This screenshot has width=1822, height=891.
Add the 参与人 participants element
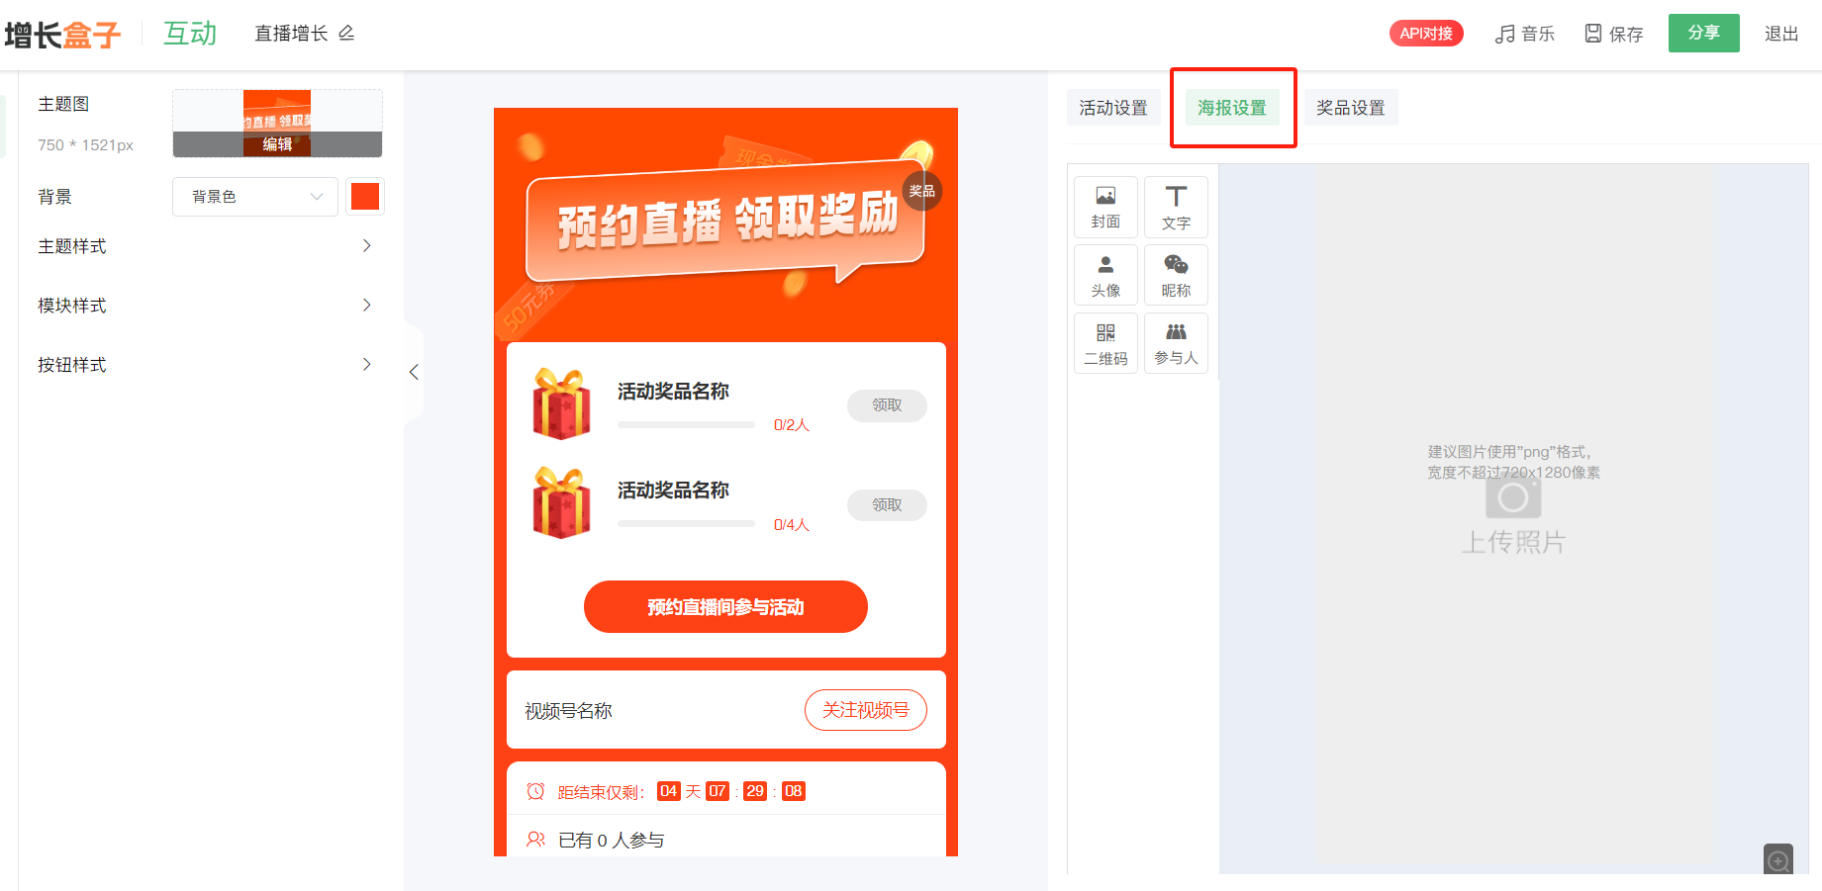pos(1176,343)
